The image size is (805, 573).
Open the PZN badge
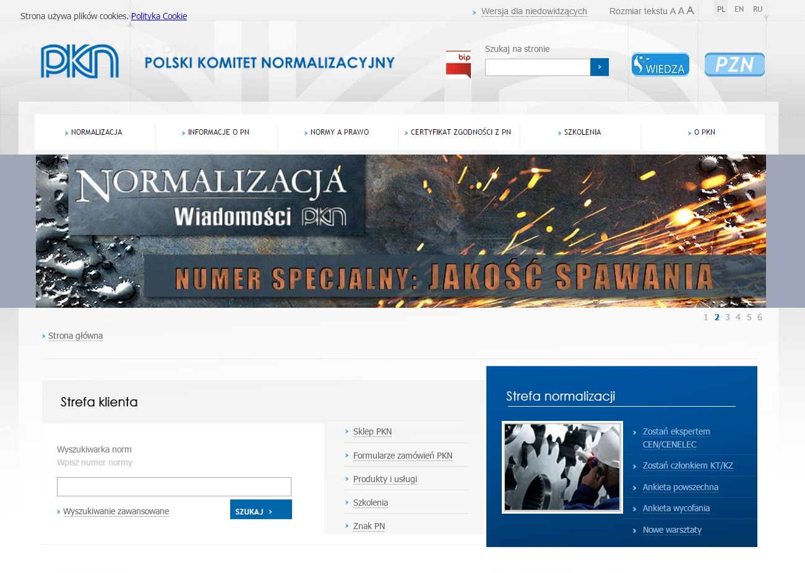pyautogui.click(x=734, y=64)
